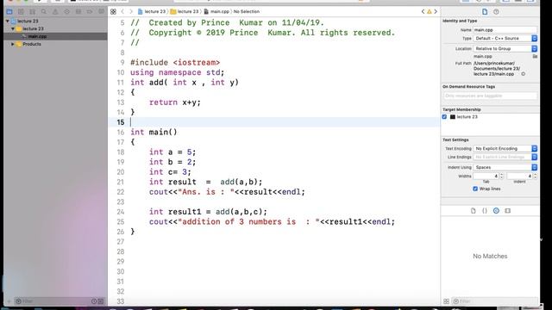Open the Source Control navigator icon

tap(21, 11)
